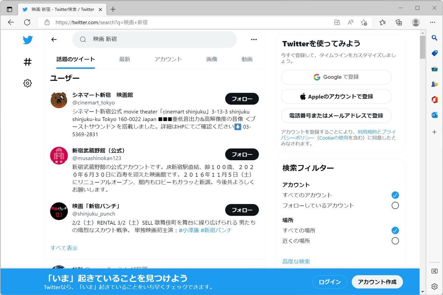Open the Office sidebar icon
The width and height of the screenshot is (443, 295).
435,100
